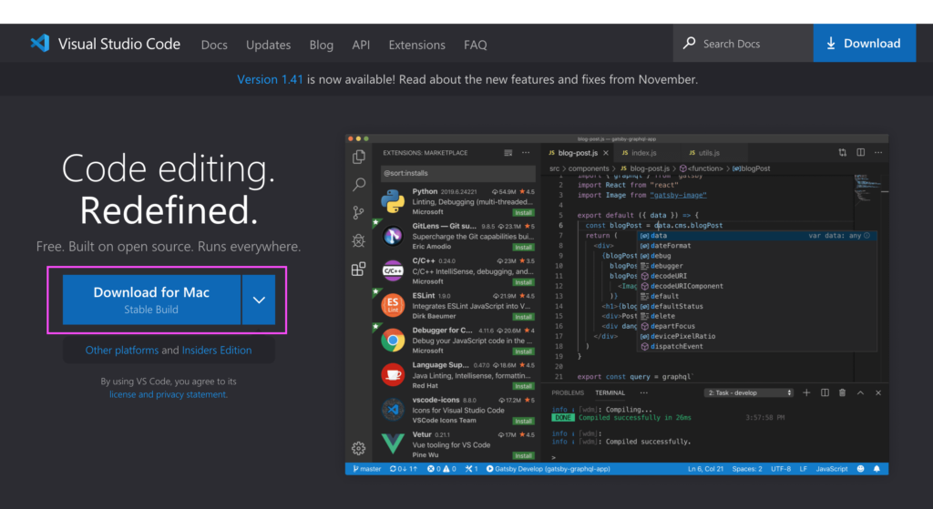Click the search magnifier icon in header
The image size is (933, 509).
[x=689, y=43]
